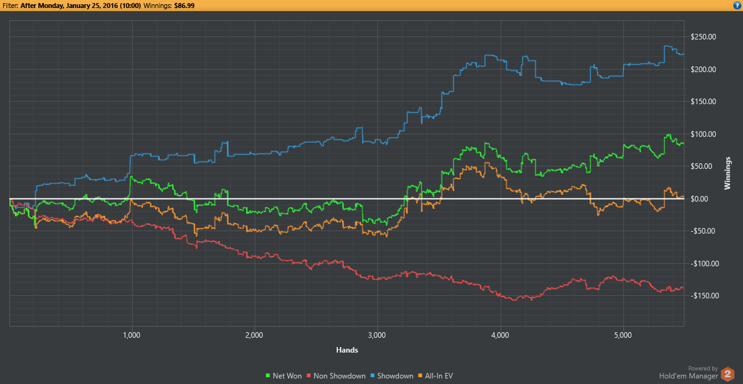Click the 1,000 hands axis label

(131, 336)
